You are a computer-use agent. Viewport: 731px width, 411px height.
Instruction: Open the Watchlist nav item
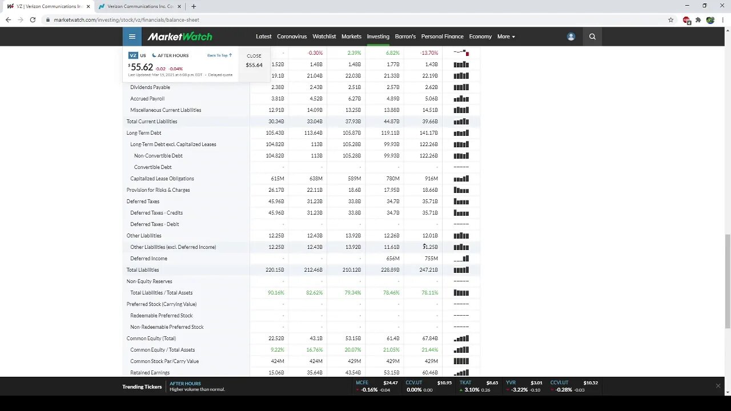(x=324, y=37)
